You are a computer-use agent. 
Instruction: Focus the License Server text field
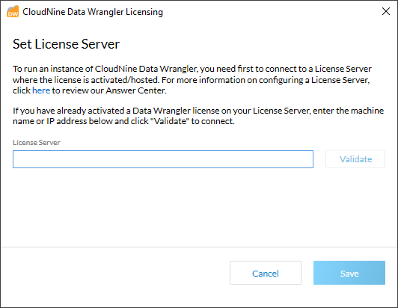coord(163,159)
